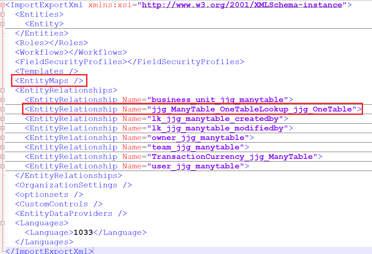Image resolution: width=372 pixels, height=254 pixels.
Task: Select the lk_jjg_manytable_createdby name value
Action: (x=215, y=119)
